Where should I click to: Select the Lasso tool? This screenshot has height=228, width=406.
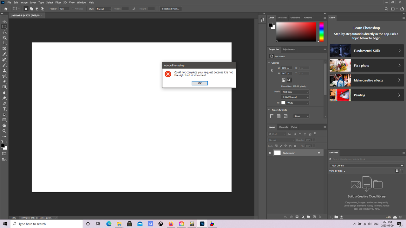[x=4, y=32]
